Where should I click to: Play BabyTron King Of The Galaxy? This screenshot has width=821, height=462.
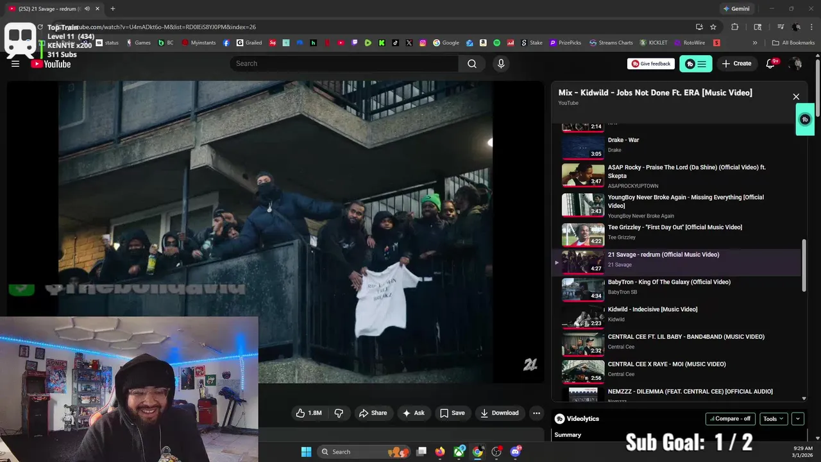678,289
